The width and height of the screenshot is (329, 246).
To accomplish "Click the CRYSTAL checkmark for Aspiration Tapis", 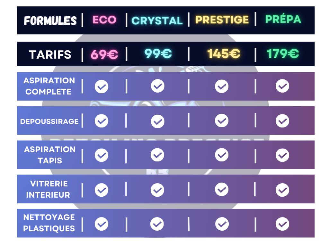I will [157, 155].
